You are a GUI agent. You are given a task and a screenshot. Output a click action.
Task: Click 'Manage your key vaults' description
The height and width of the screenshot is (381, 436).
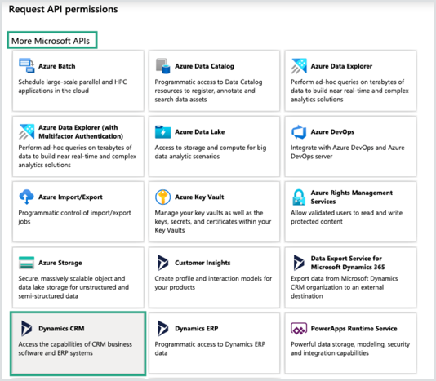(x=213, y=221)
